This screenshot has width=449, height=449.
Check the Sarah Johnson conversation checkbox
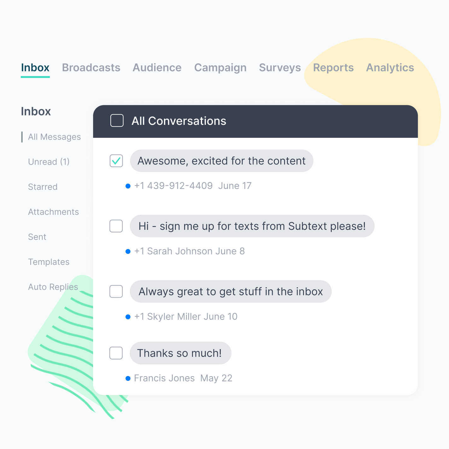[x=116, y=226]
